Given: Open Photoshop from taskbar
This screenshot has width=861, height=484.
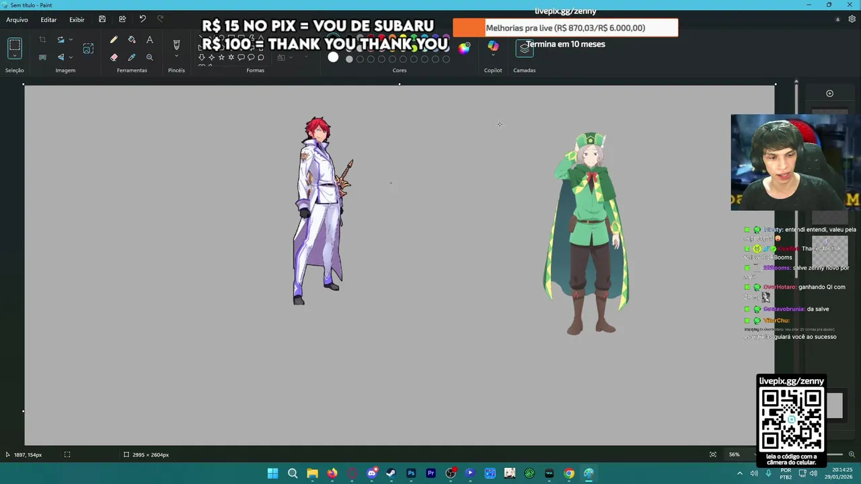Looking at the screenshot, I should [411, 473].
